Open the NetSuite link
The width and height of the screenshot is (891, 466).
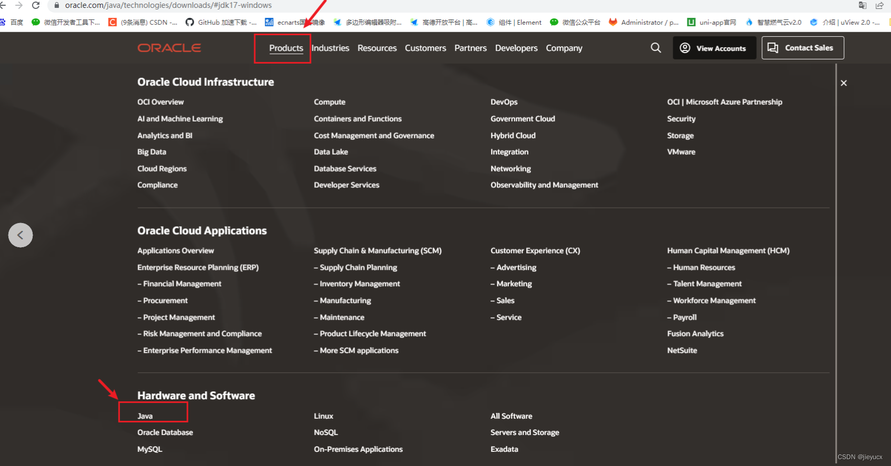pos(682,351)
